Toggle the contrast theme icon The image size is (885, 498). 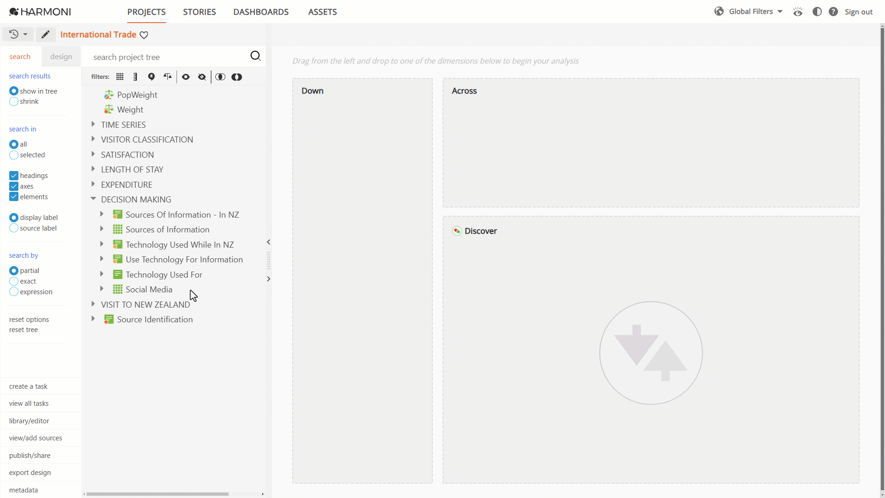pyautogui.click(x=817, y=12)
